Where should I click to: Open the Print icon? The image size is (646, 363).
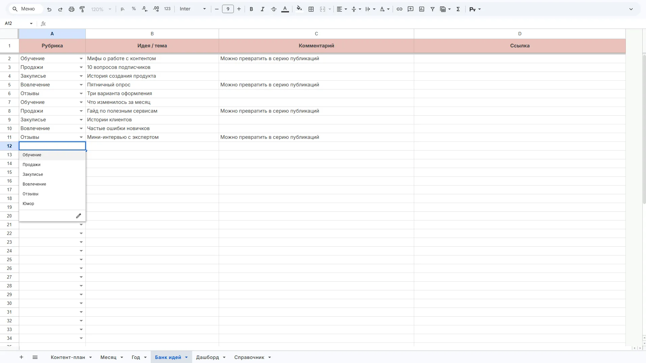coord(71,9)
